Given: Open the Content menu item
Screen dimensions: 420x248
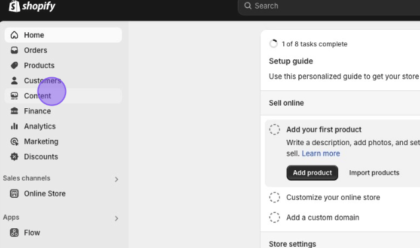Looking at the screenshot, I should [63, 96].
